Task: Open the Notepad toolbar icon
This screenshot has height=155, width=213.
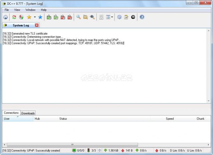Action: 126,17
